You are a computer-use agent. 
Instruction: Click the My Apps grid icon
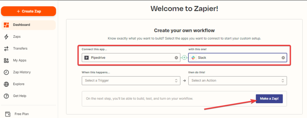(7, 60)
